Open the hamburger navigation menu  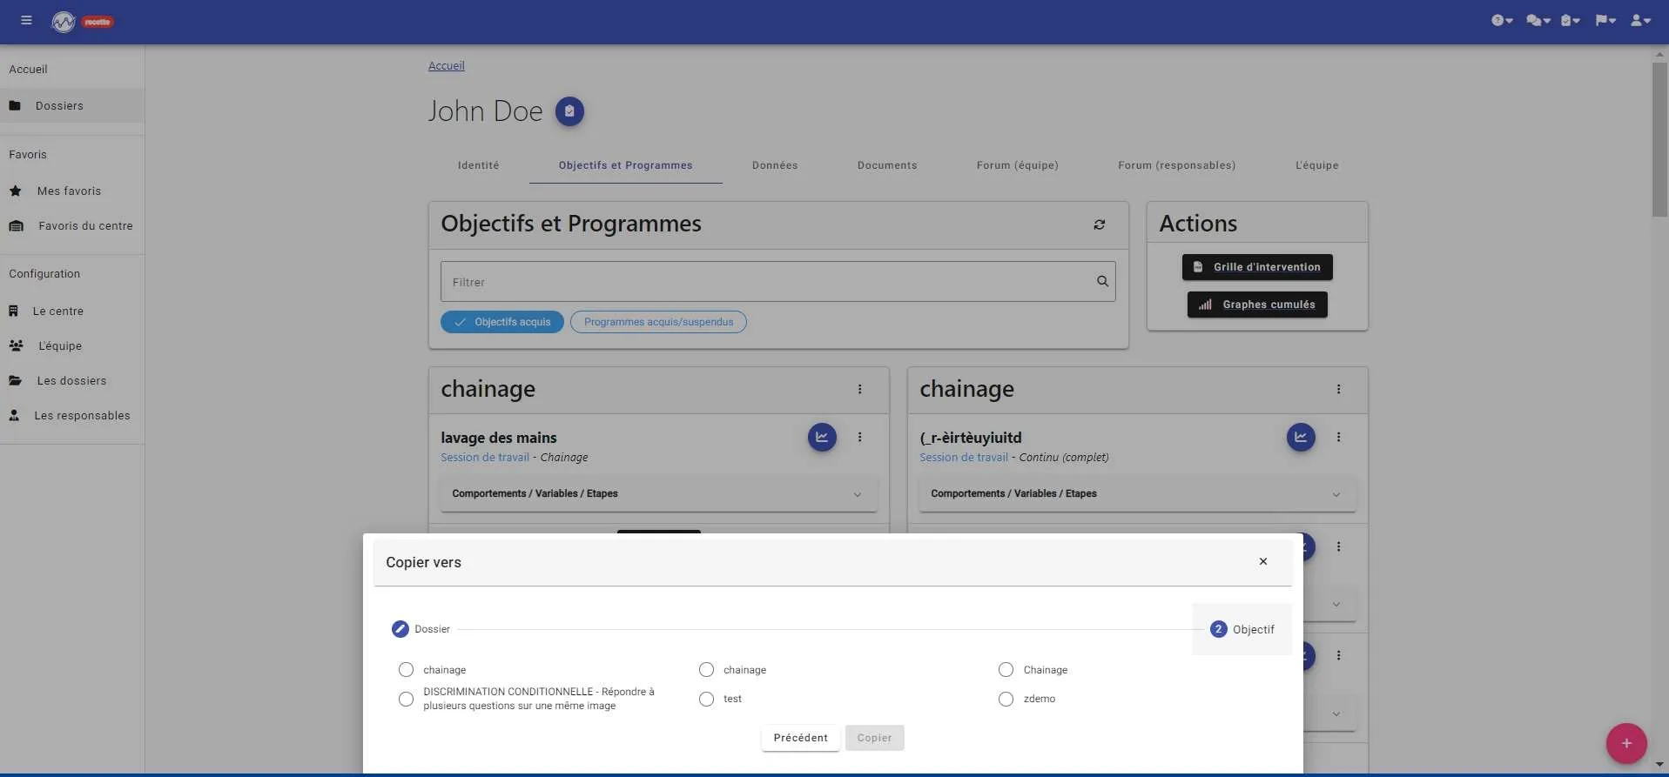[x=26, y=21]
